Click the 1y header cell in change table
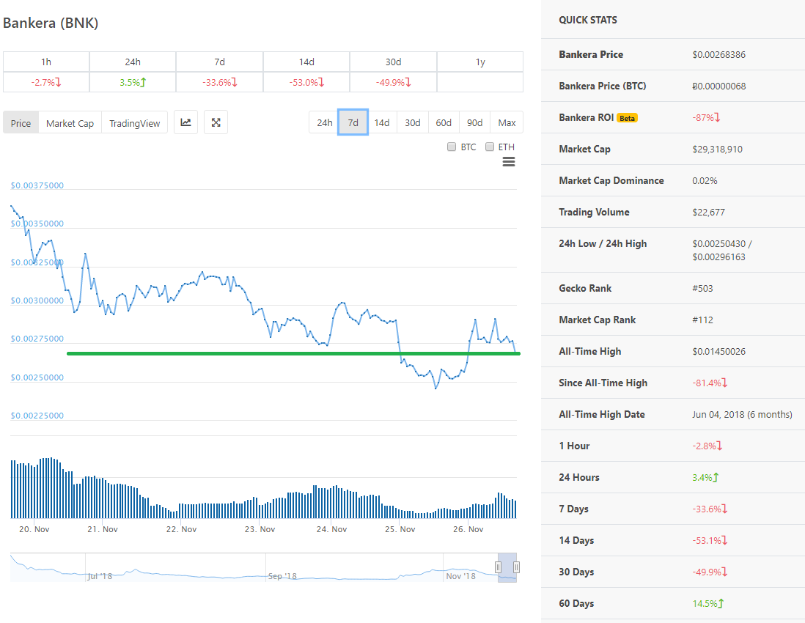The width and height of the screenshot is (805, 623). click(480, 62)
